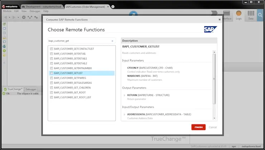Open the Module menu

(7, 11)
